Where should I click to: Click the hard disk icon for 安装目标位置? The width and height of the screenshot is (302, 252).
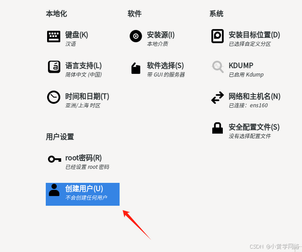click(x=218, y=36)
